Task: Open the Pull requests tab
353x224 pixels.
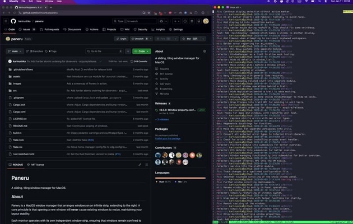Action: 49,30
